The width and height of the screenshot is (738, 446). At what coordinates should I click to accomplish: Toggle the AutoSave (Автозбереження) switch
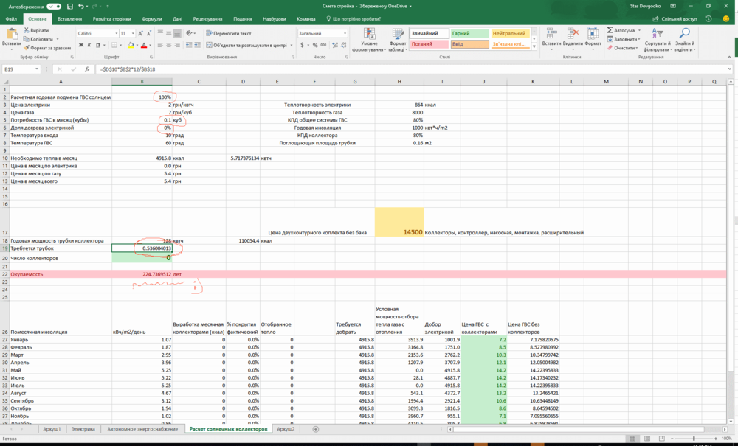54,7
